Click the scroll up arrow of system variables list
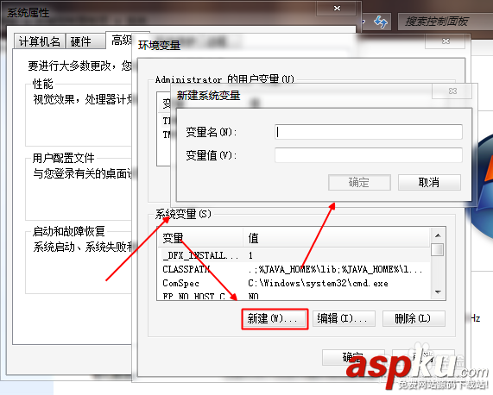This screenshot has width=493, height=395. coord(438,235)
